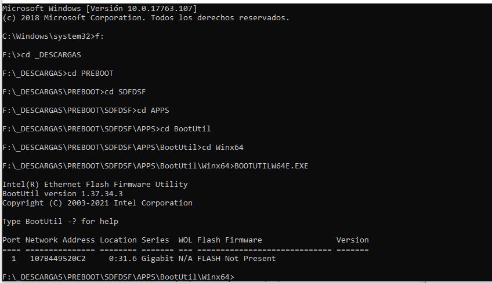The image size is (492, 283).
Task: Click the BOOTUTILW64E.EXE command text
Action: point(272,166)
